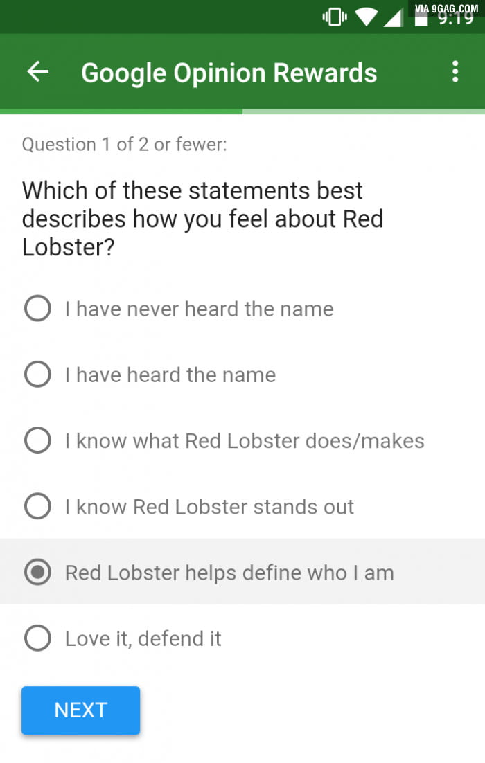Tap the "Question 1 of 2 or fewer" text
The height and width of the screenshot is (763, 485).
click(124, 144)
